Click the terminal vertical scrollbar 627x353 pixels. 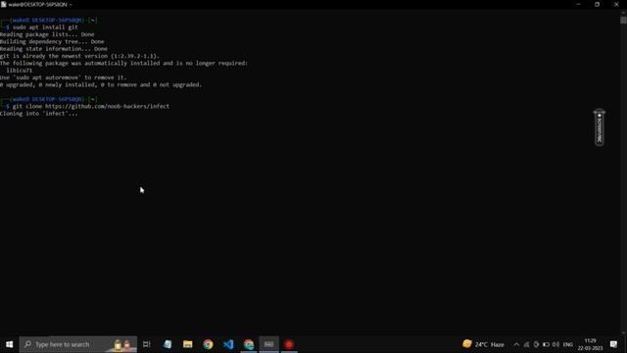tap(623, 173)
